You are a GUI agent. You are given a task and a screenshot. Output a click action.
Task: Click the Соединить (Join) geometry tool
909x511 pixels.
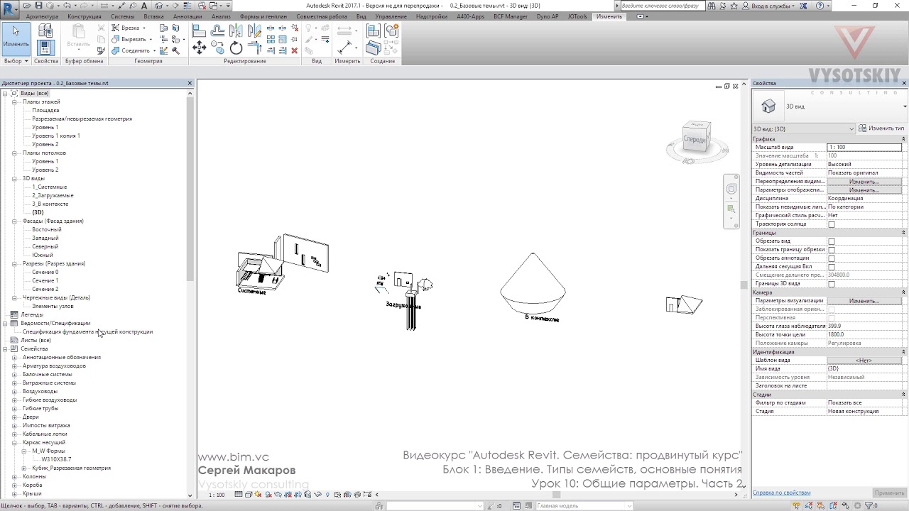(134, 51)
